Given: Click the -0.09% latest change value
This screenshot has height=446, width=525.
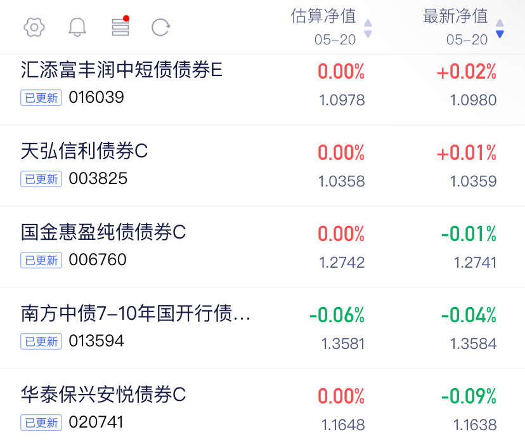Looking at the screenshot, I should [x=469, y=397].
